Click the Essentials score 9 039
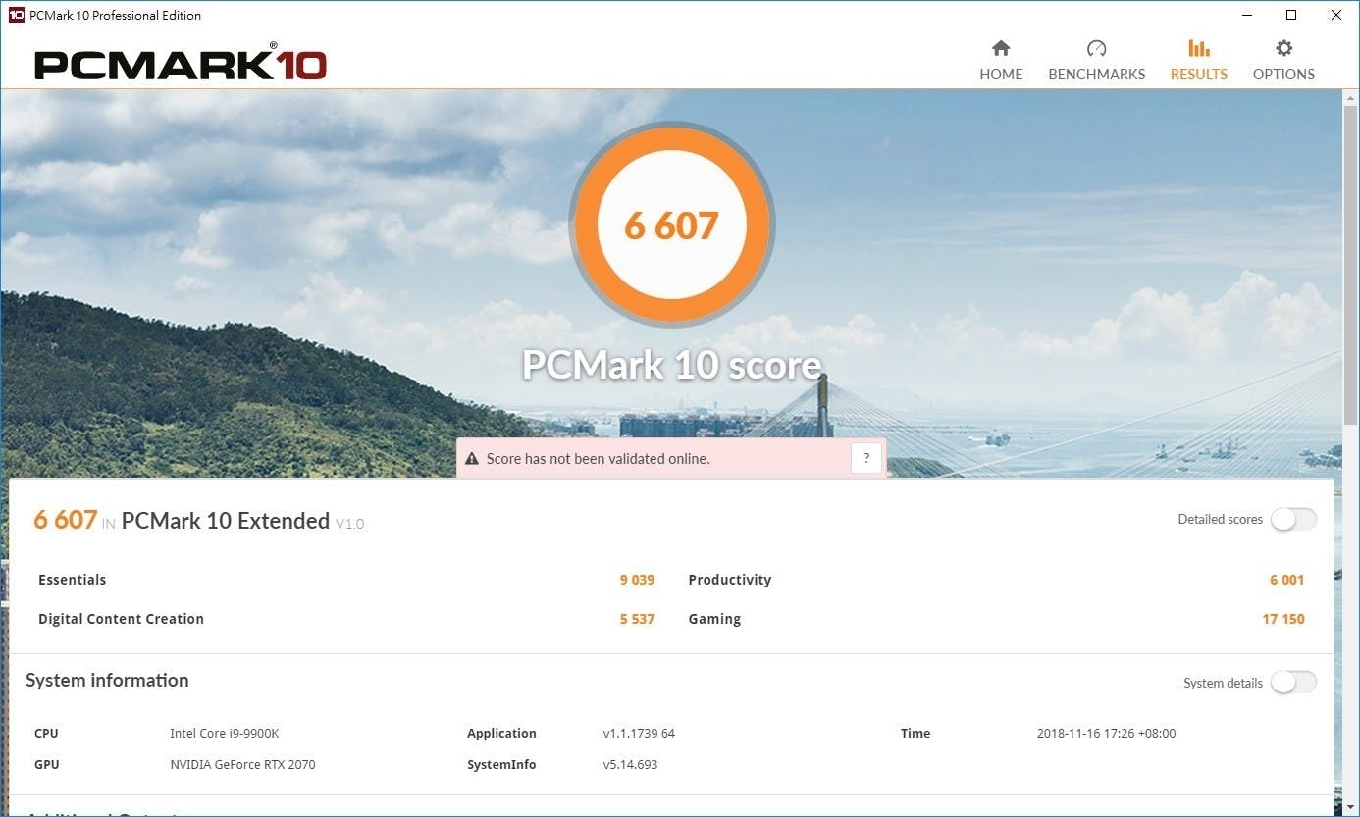This screenshot has width=1360, height=817. (637, 580)
